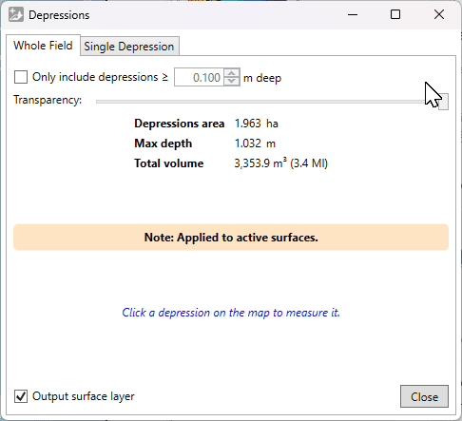Viewport: 462px width, 421px height.
Task: Enable Only include depressions checkbox
Action: (x=21, y=77)
